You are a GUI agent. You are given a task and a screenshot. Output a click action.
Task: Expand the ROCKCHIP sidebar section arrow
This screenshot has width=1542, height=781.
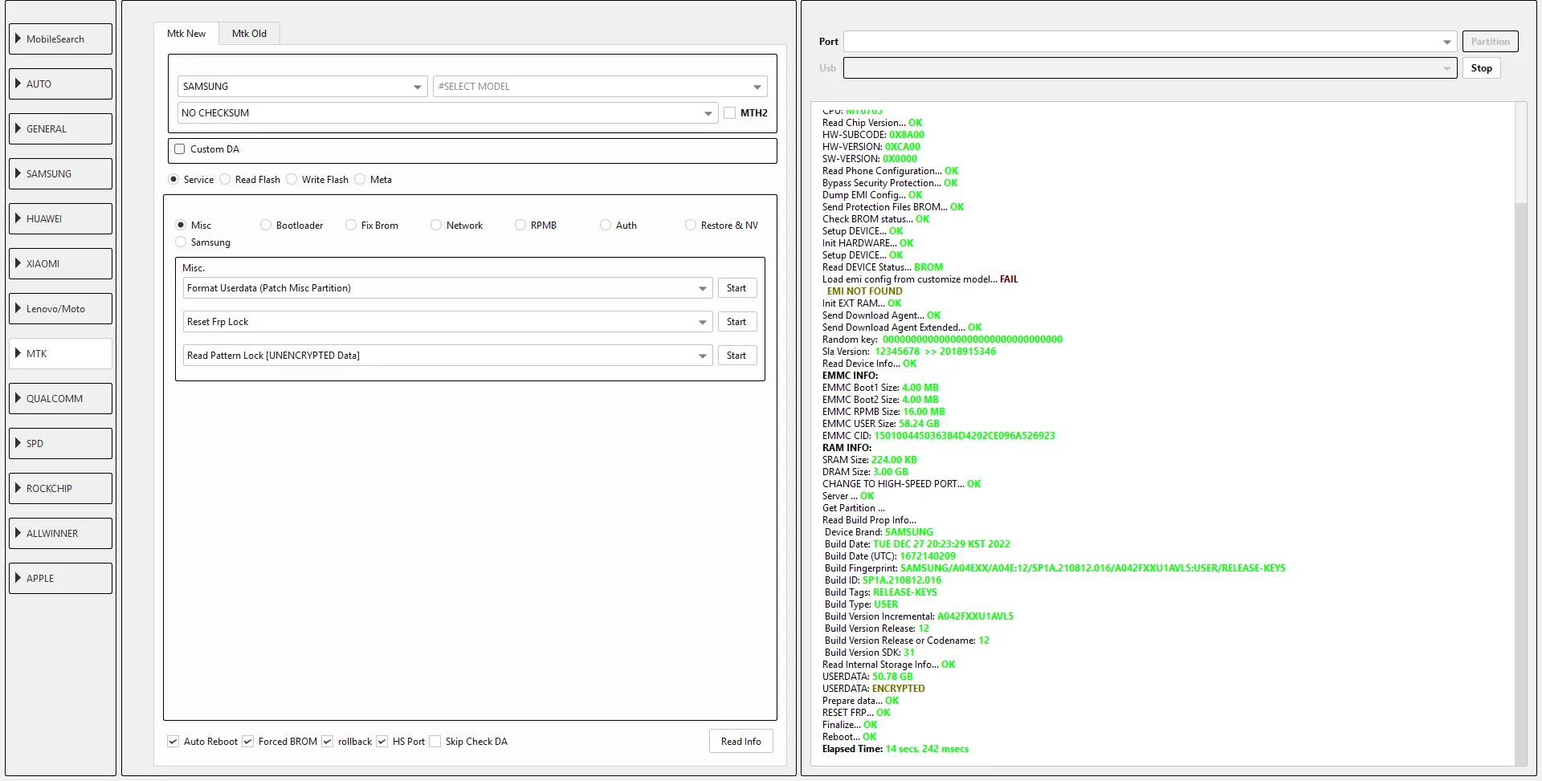[18, 488]
